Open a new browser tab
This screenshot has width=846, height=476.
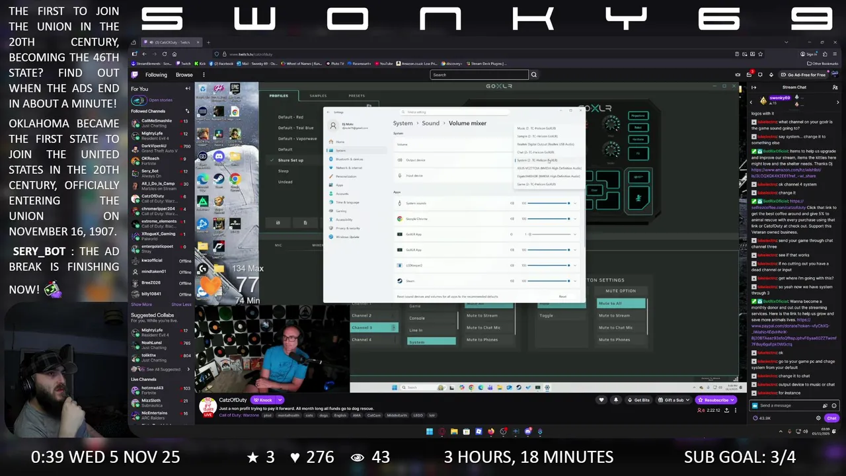tap(209, 42)
